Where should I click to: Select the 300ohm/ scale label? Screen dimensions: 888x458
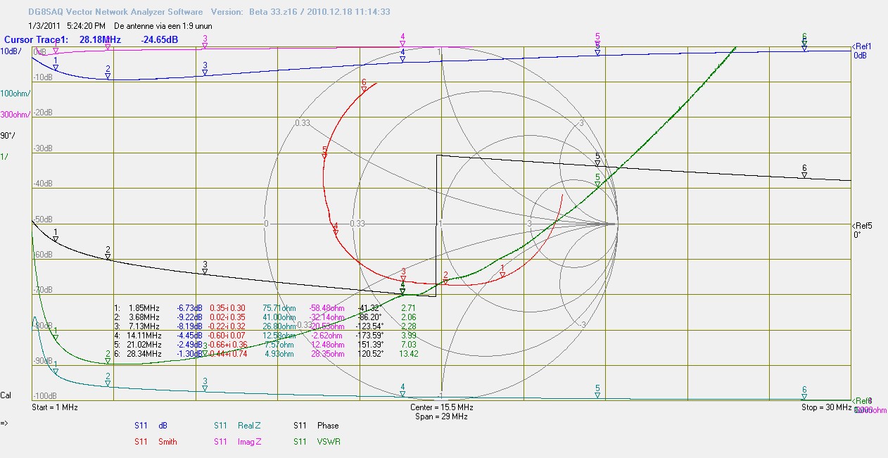[15, 115]
